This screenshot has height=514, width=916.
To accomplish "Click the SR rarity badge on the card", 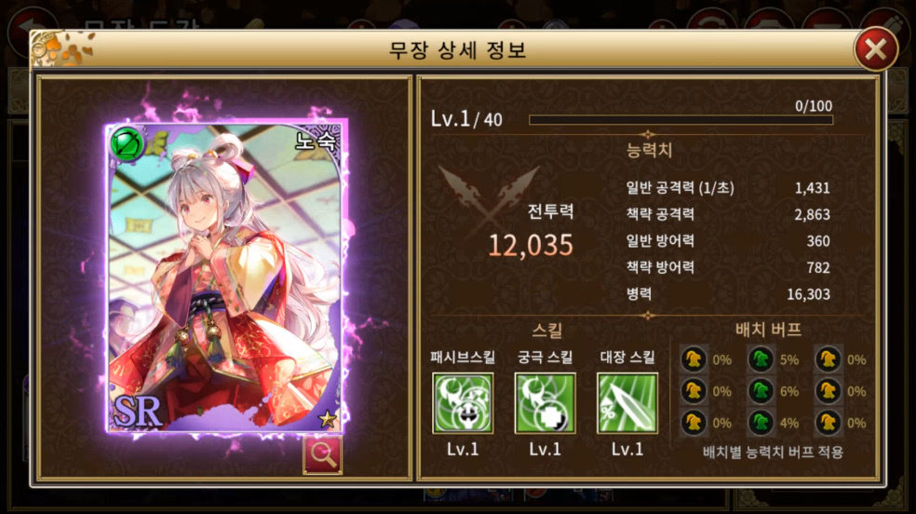I will pyautogui.click(x=138, y=411).
